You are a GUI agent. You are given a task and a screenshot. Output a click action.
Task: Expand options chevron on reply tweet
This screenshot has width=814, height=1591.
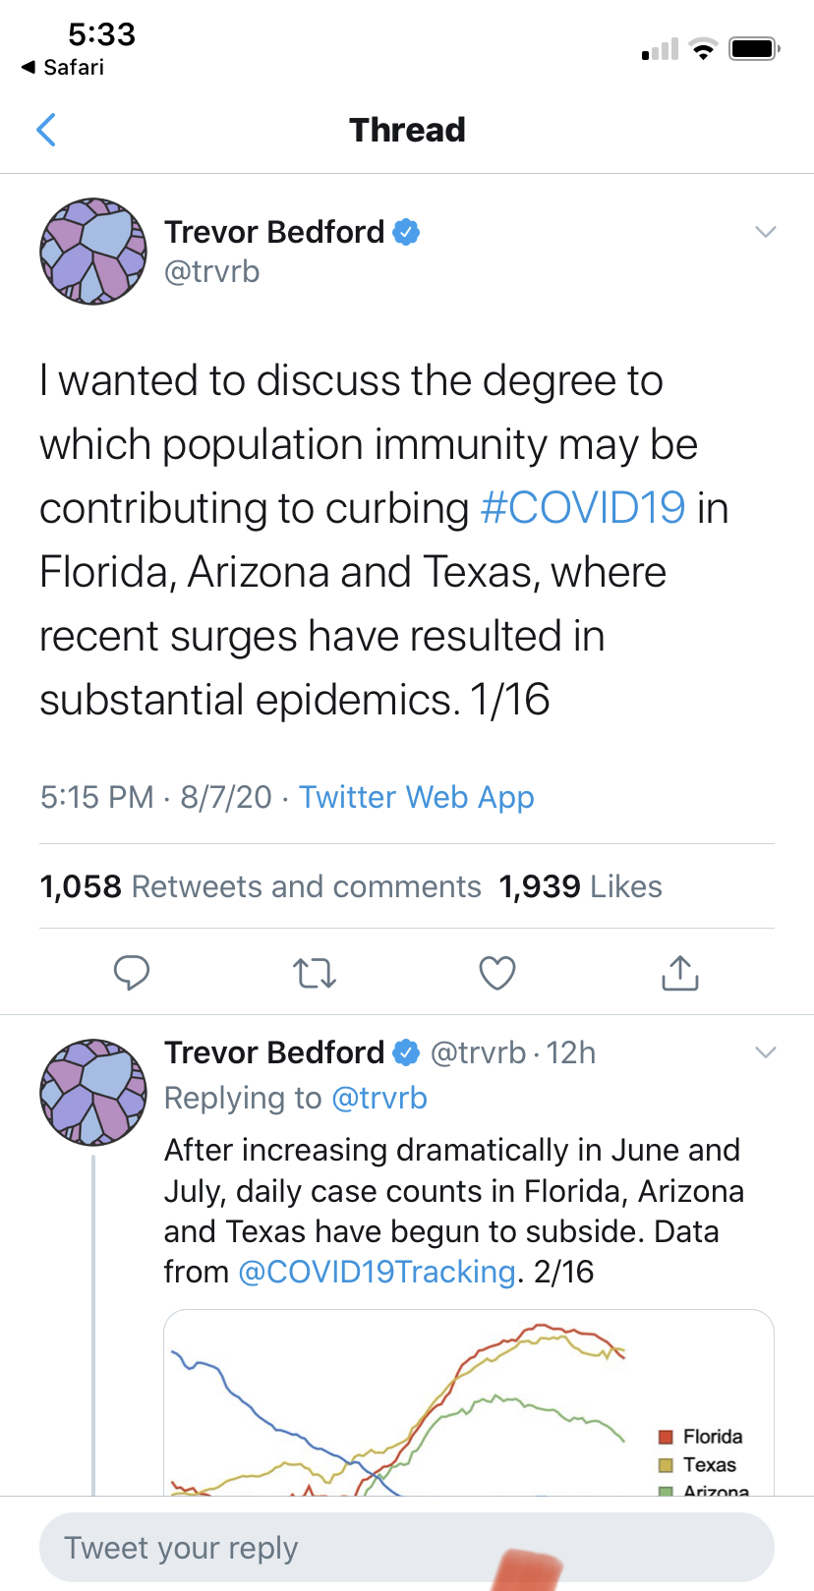pyautogui.click(x=766, y=1052)
